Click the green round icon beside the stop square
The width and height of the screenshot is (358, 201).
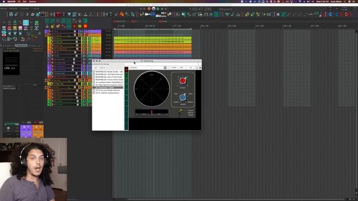[x=284, y=15]
